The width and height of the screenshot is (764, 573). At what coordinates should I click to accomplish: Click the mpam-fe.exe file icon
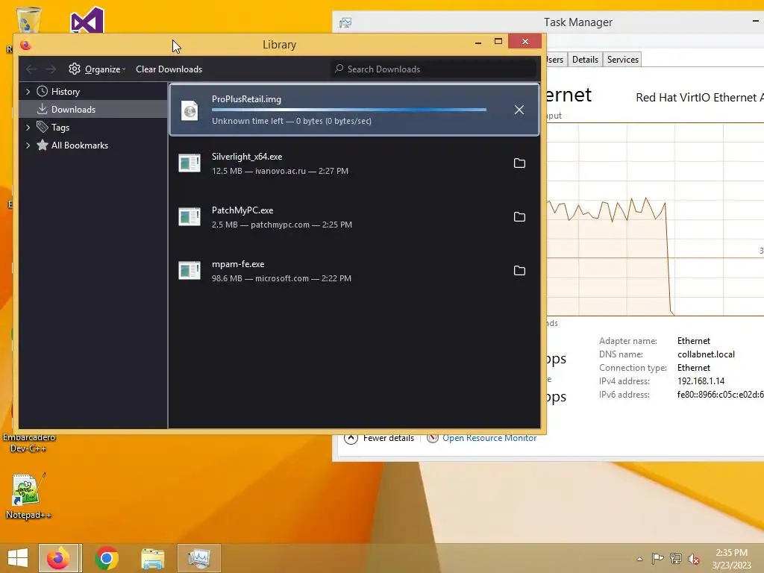click(190, 270)
